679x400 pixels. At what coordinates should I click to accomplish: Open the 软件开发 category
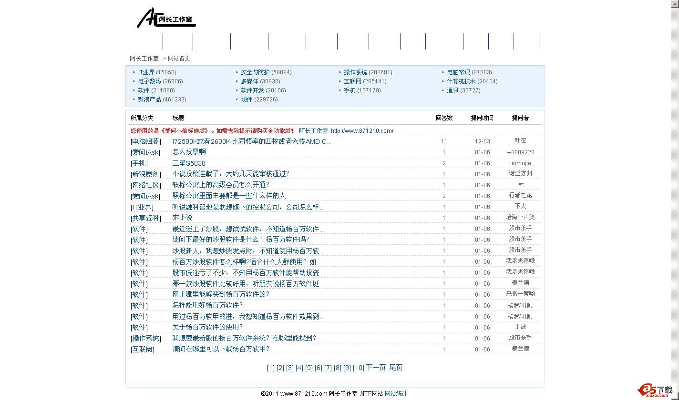(x=252, y=90)
